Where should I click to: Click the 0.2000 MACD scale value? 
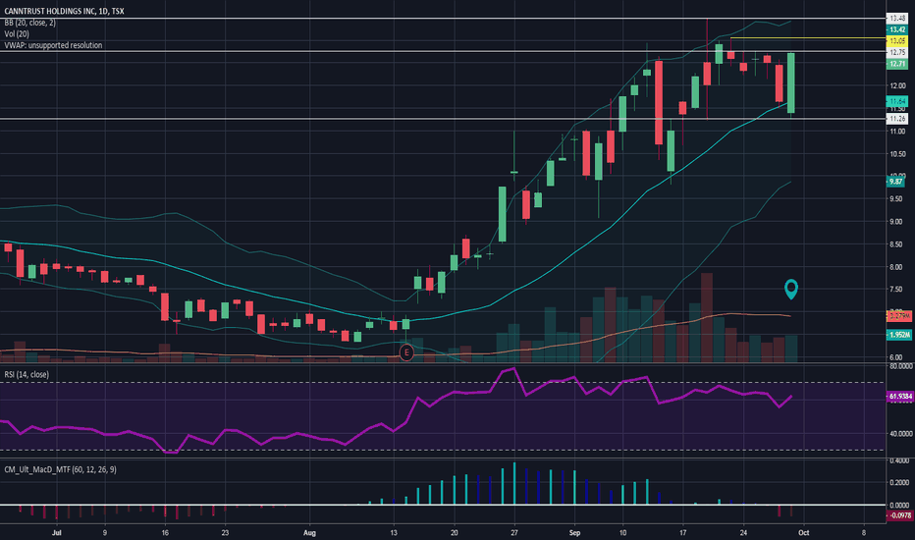(899, 483)
